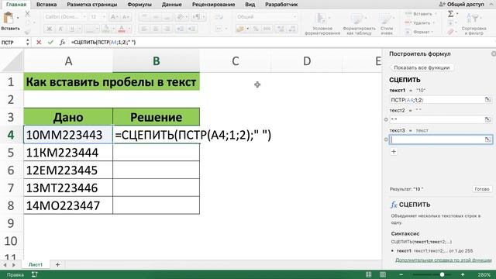
Task: Click the Paste (Вставить) clipboard icon
Action: tap(9, 18)
